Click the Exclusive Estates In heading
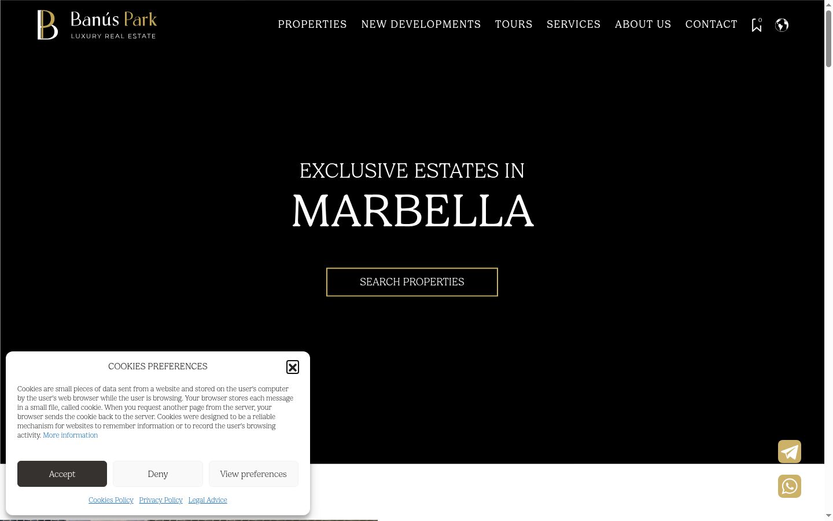The width and height of the screenshot is (833, 521). (x=412, y=171)
